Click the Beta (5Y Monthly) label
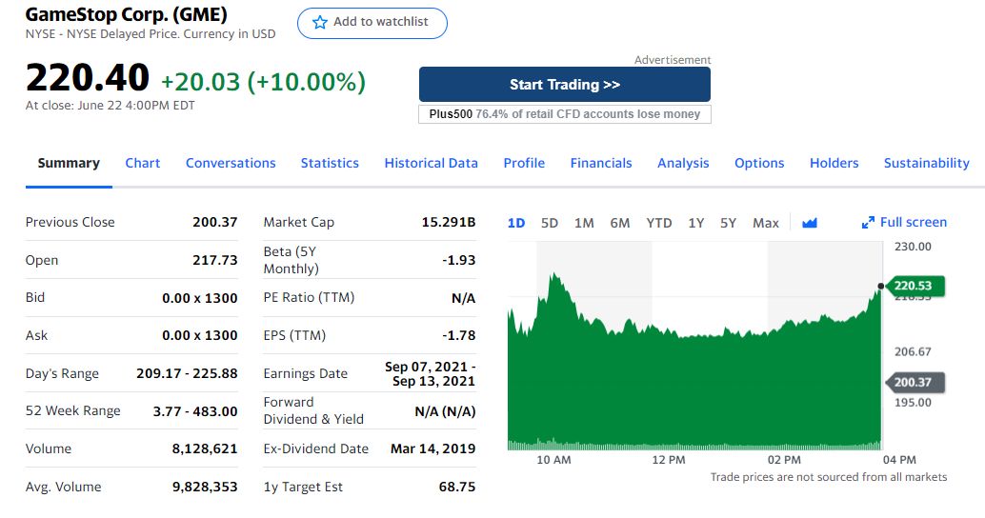Viewport: 985px width, 518px height. (x=291, y=260)
